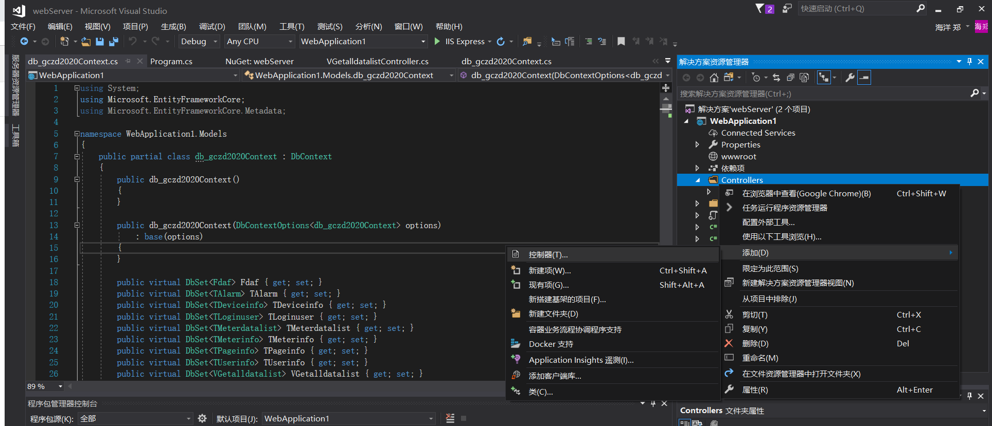Open package manager settings gear icon
The height and width of the screenshot is (426, 992).
point(202,418)
